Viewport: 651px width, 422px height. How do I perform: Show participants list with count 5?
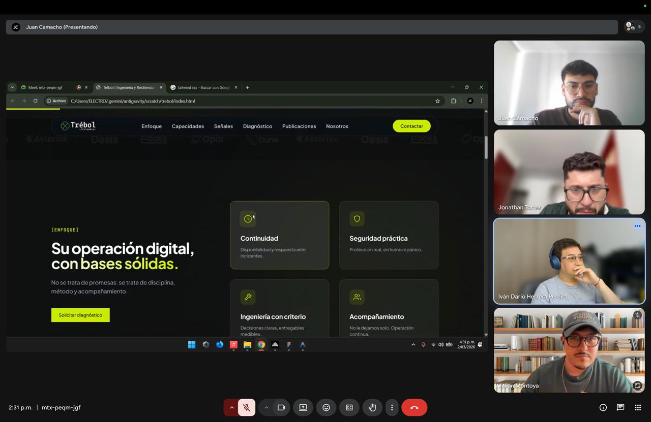(634, 26)
